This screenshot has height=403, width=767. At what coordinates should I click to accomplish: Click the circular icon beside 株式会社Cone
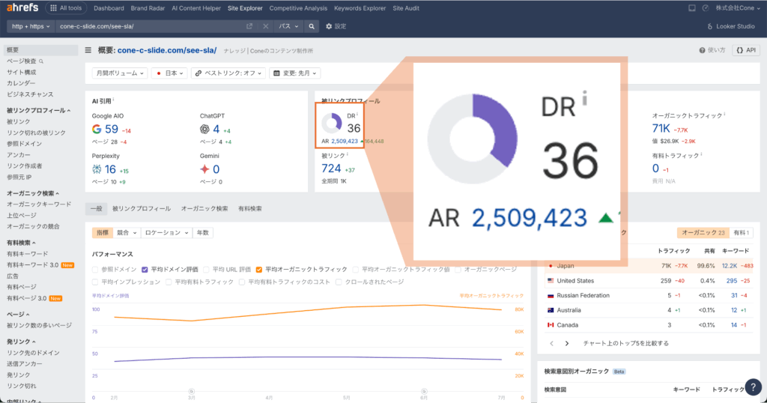[x=706, y=7]
